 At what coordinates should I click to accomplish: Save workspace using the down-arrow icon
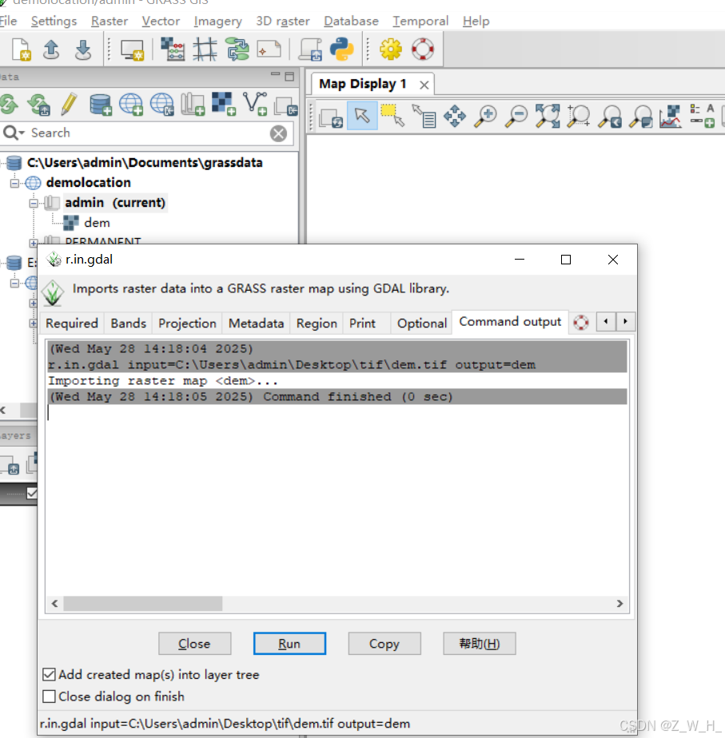click(x=83, y=50)
